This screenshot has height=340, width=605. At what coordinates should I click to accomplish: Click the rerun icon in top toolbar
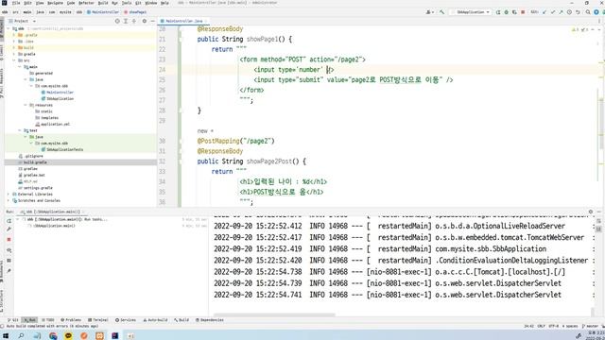point(498,12)
